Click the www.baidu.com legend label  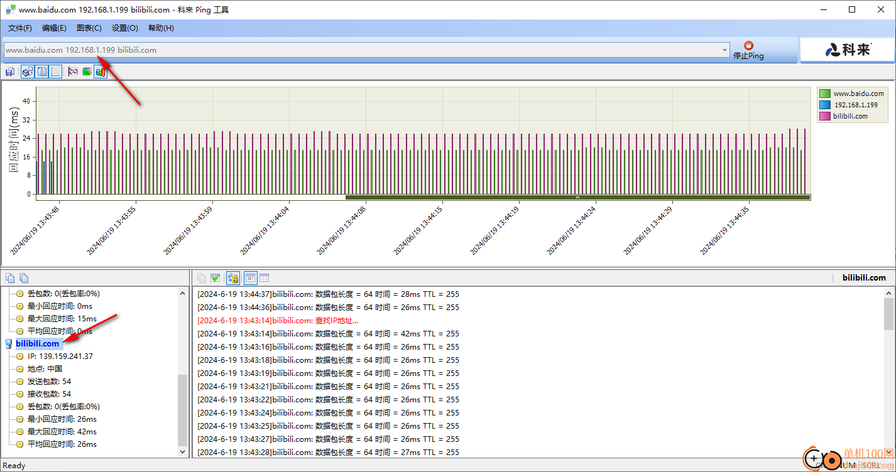tap(859, 94)
